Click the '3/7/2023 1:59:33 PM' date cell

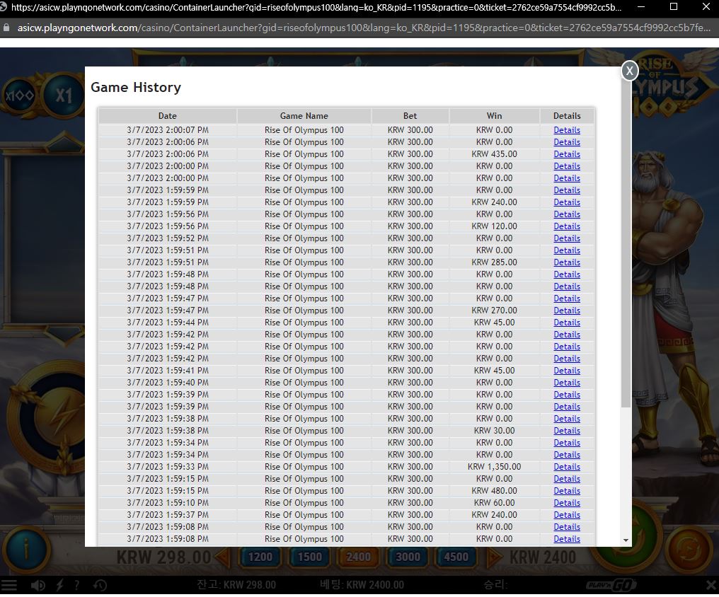(168, 467)
